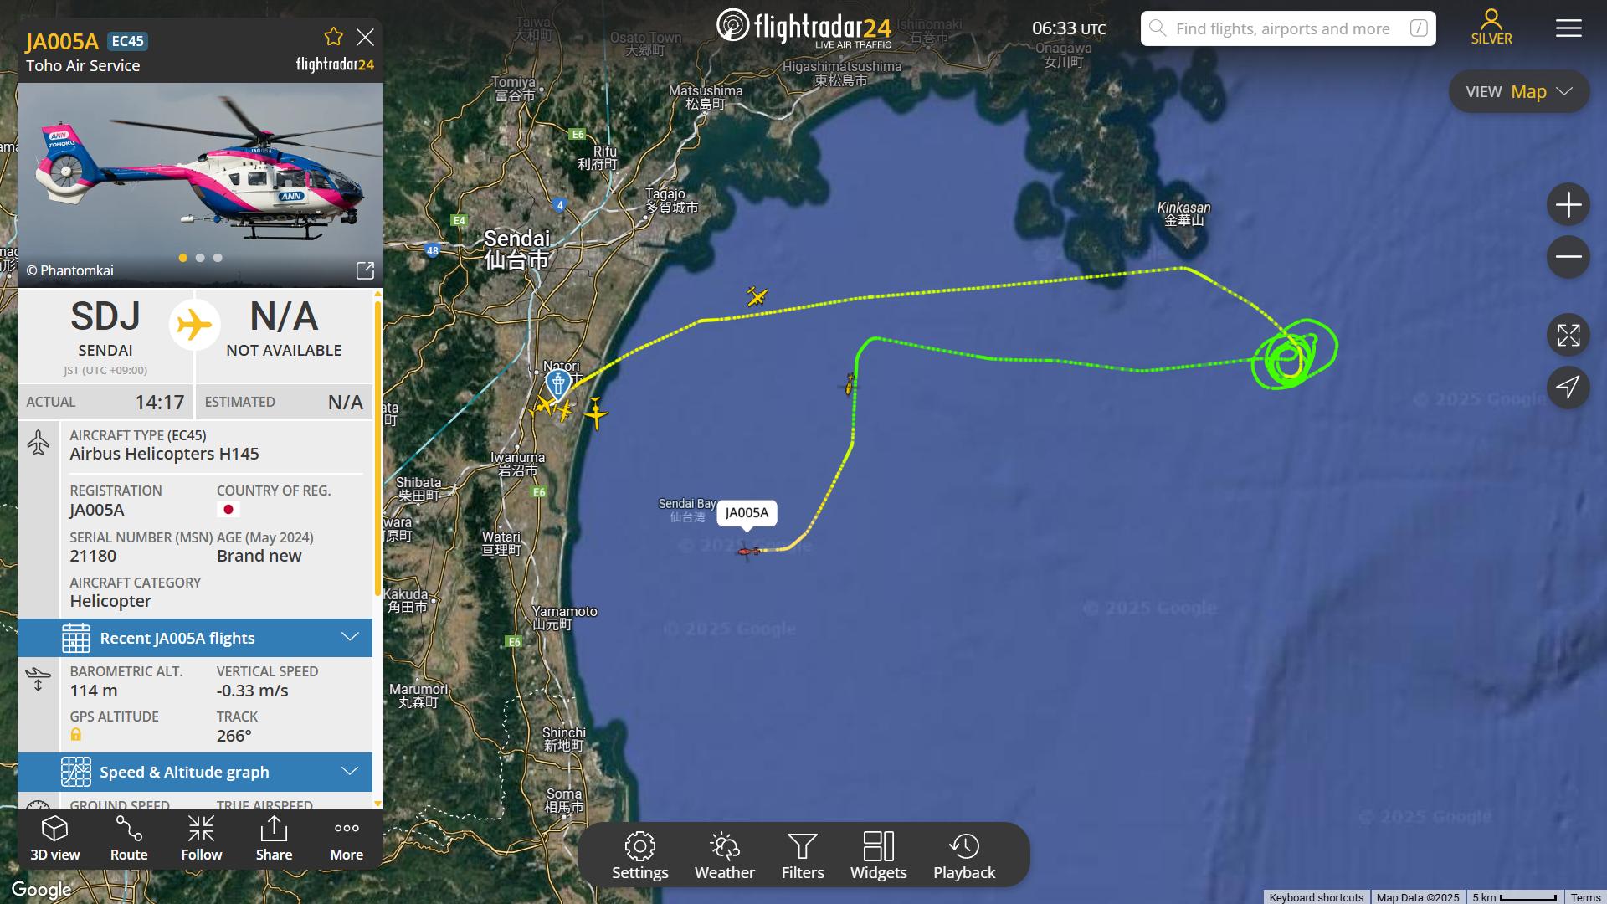Viewport: 1607px width, 904px height.
Task: Open SILVER account menu
Action: tap(1491, 27)
